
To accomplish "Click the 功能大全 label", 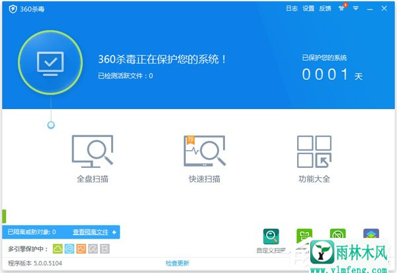I will pos(314,179).
